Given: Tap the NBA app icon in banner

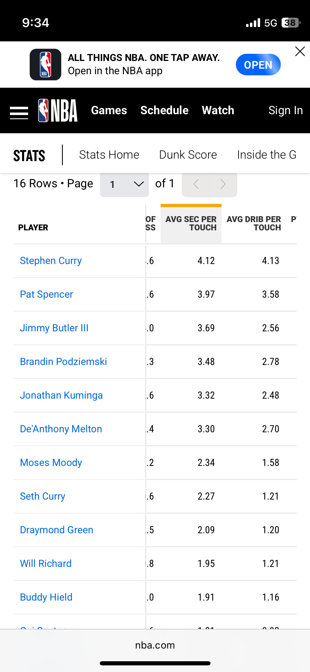Looking at the screenshot, I should coord(45,65).
